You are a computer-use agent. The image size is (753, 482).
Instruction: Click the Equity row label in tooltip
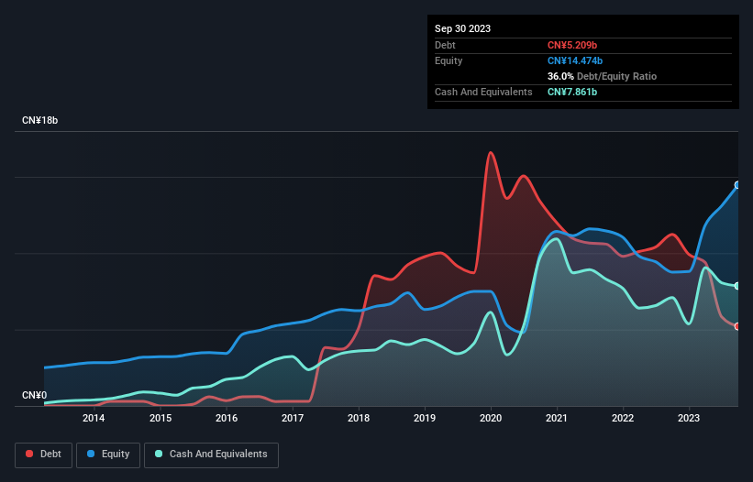point(448,60)
